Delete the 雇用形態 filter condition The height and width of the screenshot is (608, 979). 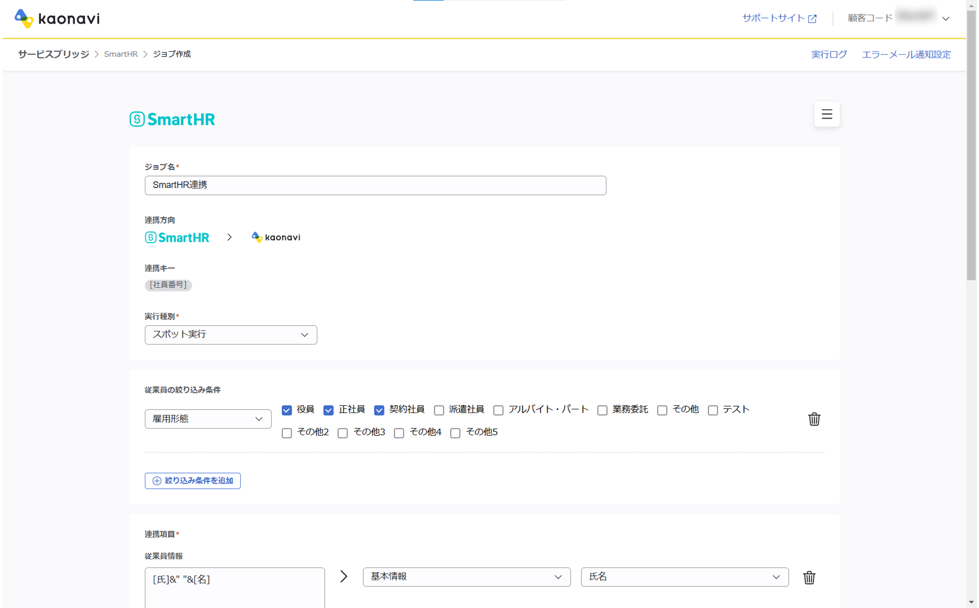tap(814, 419)
